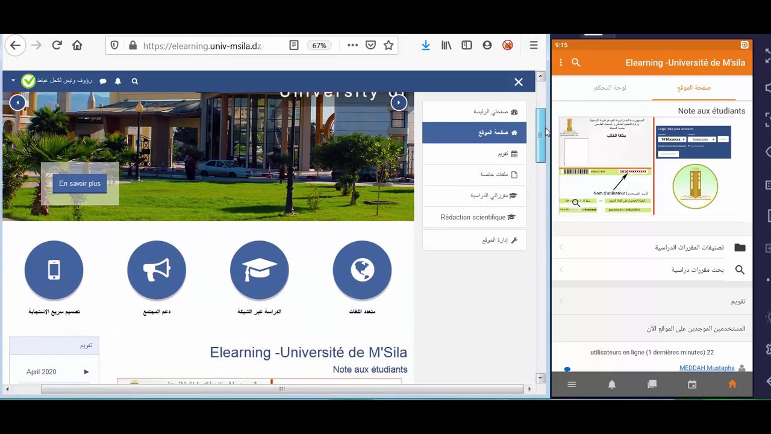The width and height of the screenshot is (771, 434).
Task: Open بحث مقررات دراسية row in mobile app
Action: coord(652,270)
